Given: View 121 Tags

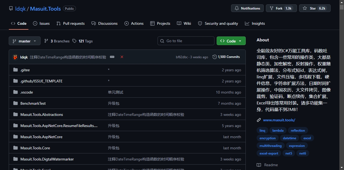Looking at the screenshot, I should [x=82, y=41].
